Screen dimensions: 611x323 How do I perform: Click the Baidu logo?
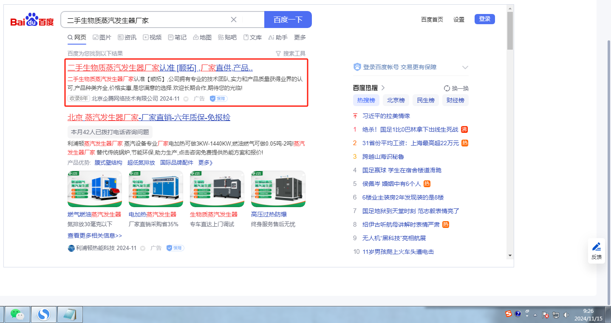click(x=32, y=20)
